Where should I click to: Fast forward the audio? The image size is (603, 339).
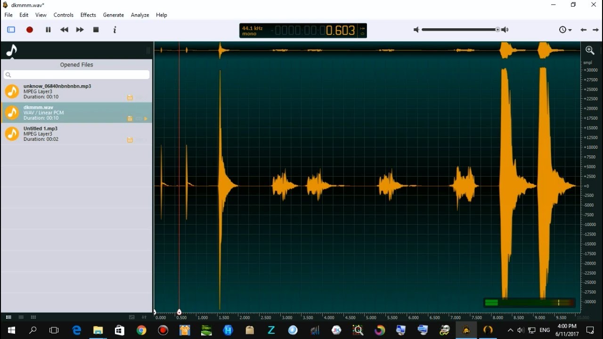click(80, 30)
